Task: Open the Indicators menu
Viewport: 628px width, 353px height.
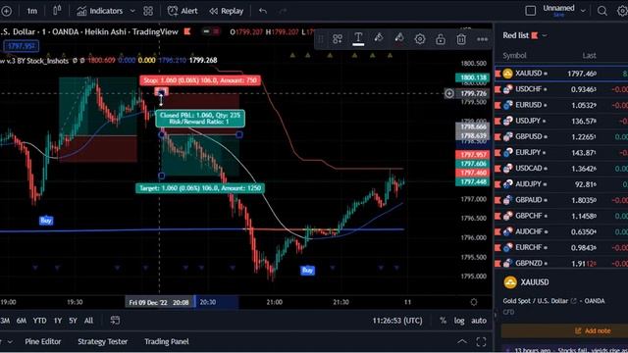Action: click(x=100, y=11)
